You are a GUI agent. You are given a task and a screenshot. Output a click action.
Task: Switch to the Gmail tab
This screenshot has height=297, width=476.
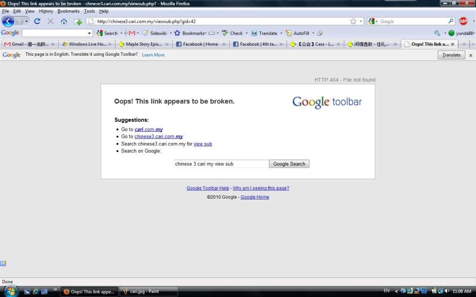[29, 44]
